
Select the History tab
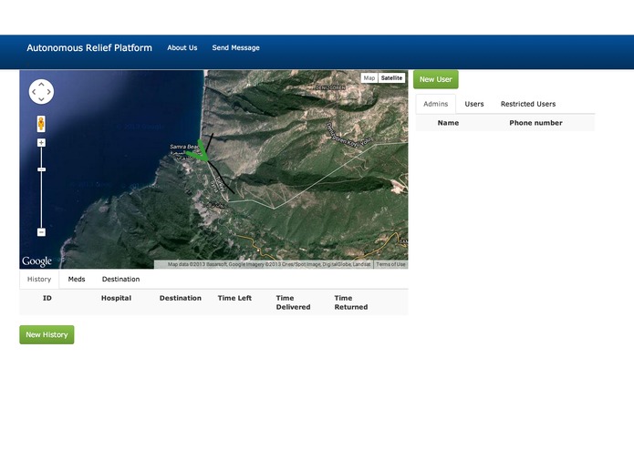[39, 280]
